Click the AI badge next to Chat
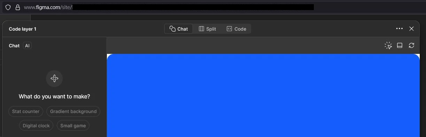Screen dimensions: 426x137 [x=27, y=46]
